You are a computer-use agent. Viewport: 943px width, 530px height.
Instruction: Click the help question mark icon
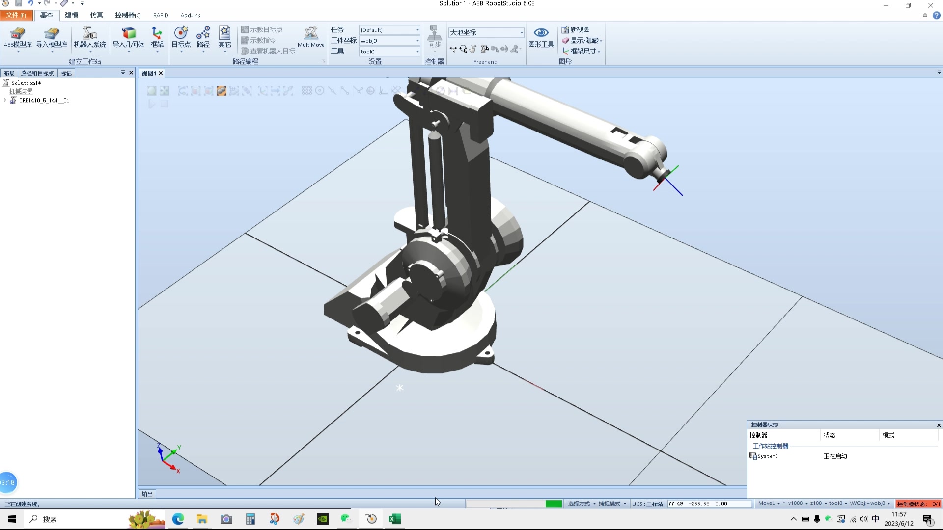click(936, 15)
